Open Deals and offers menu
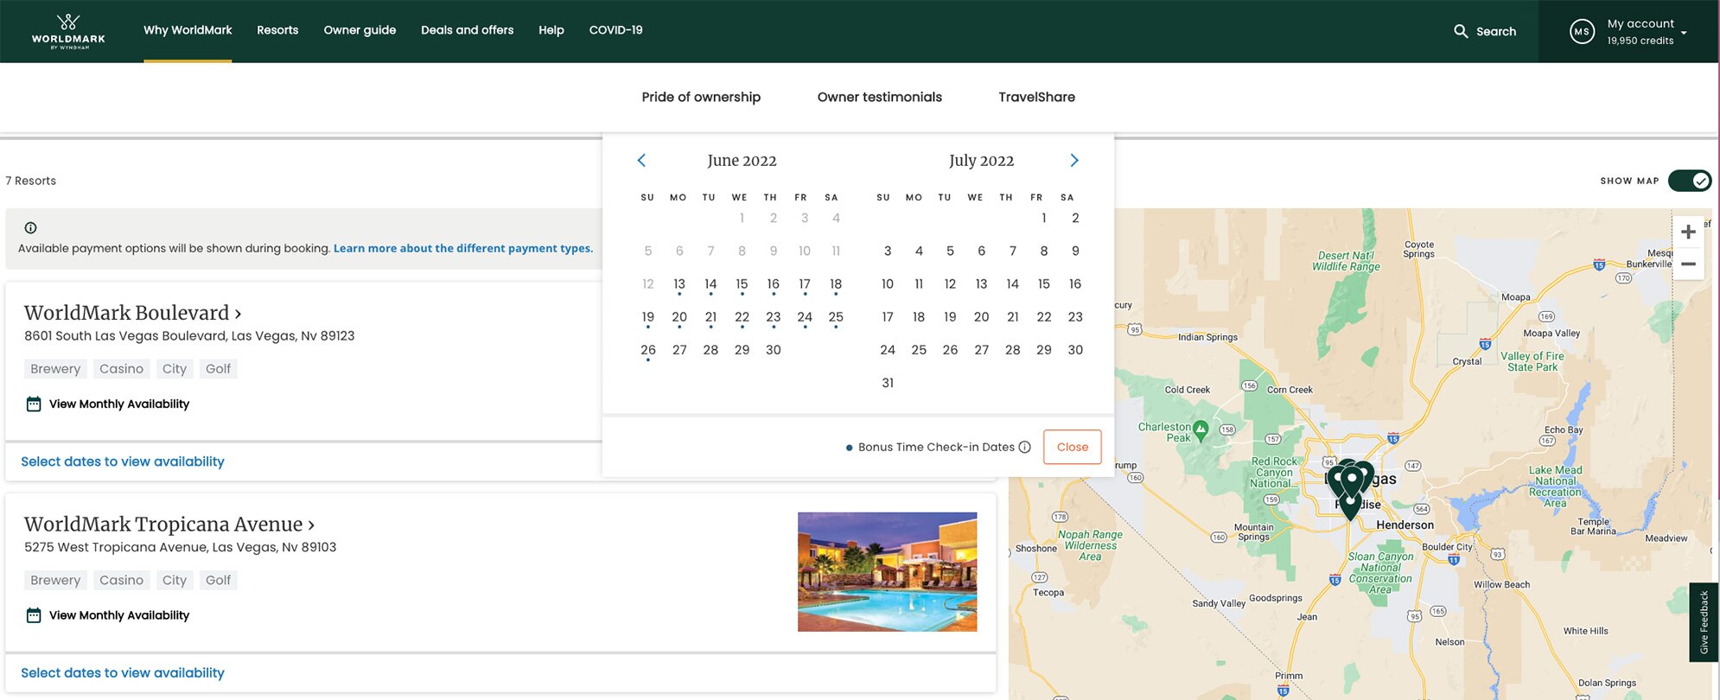 coord(467,29)
